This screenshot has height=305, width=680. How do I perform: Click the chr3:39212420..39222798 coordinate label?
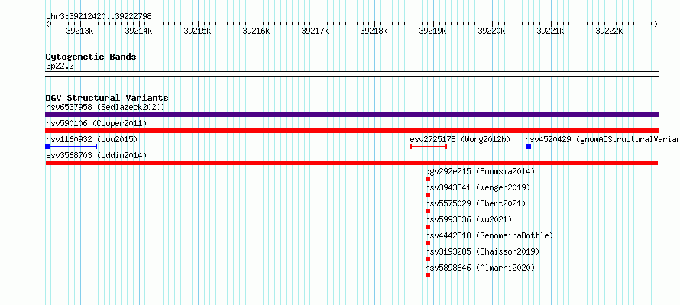click(x=99, y=17)
